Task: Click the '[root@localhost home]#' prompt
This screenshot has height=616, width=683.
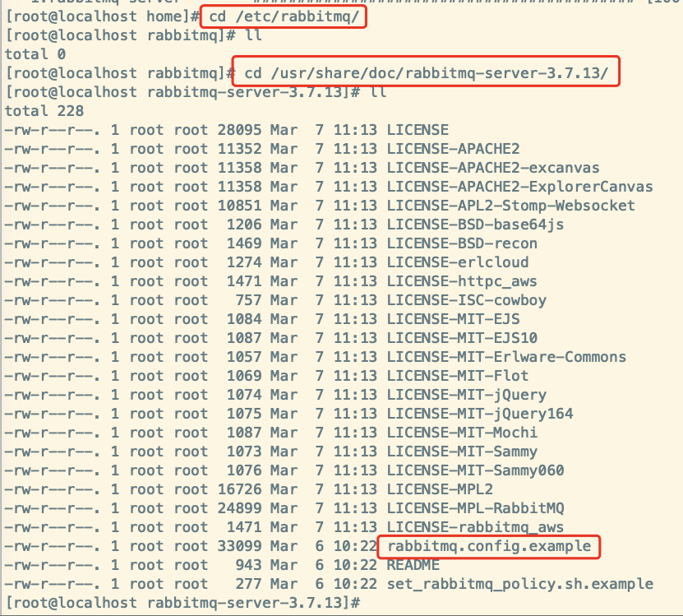Action: click(103, 16)
